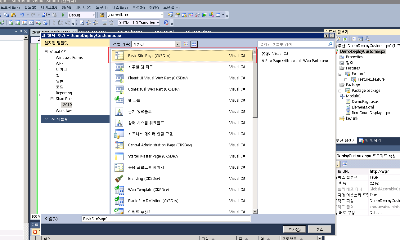Select the Windows Forms category
The image size is (400, 240).
pos(69,58)
